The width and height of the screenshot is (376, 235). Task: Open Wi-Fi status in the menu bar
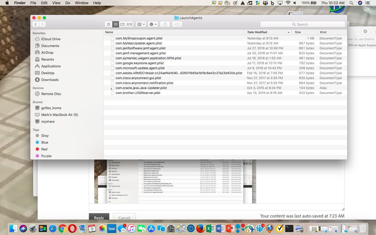(288, 3)
